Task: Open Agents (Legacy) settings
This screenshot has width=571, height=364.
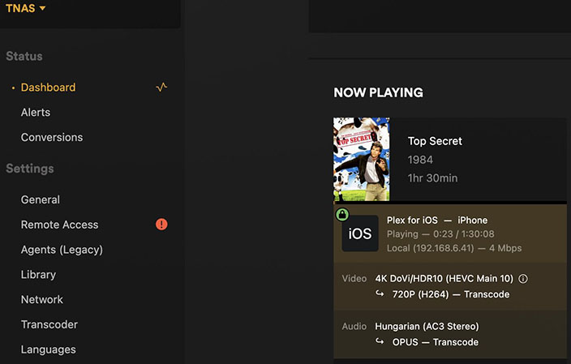Action: click(62, 250)
